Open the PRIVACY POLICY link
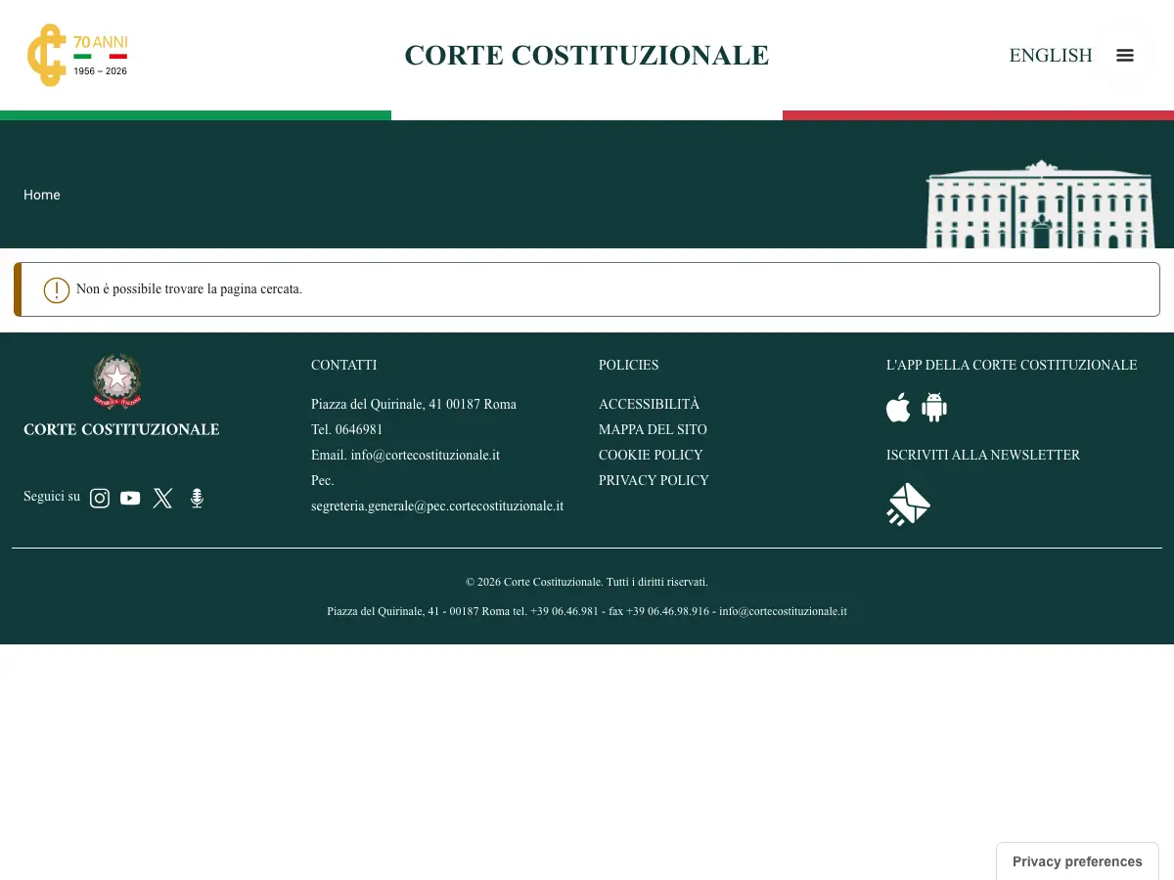The image size is (1174, 880). pyautogui.click(x=654, y=481)
